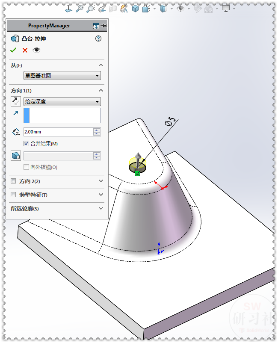Cancel the extrude with red X

click(25, 50)
